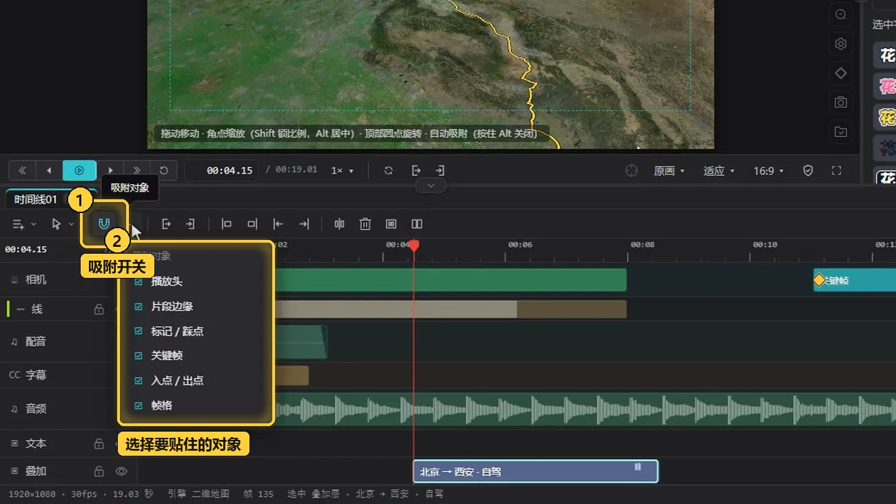Open the 1× playback speed dropdown
896x504 pixels.
(x=342, y=170)
